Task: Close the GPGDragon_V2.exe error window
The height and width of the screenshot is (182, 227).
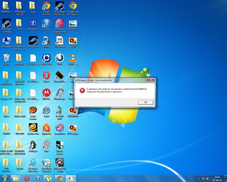Action: click(x=151, y=80)
